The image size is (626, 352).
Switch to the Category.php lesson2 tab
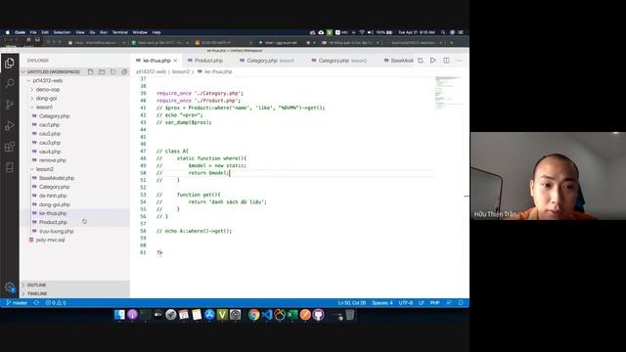[338, 61]
